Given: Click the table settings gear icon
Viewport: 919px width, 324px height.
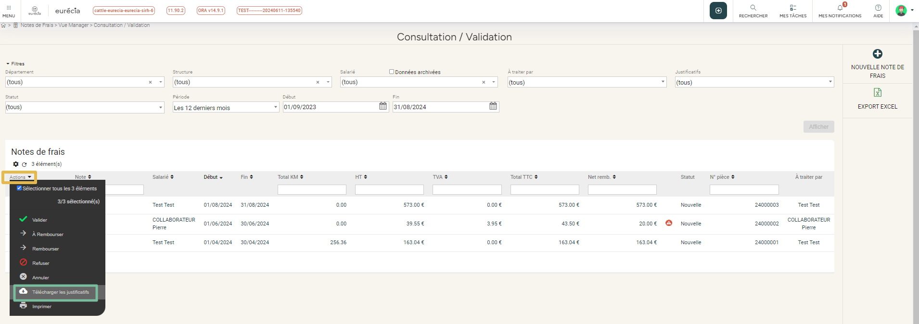Looking at the screenshot, I should (x=16, y=164).
